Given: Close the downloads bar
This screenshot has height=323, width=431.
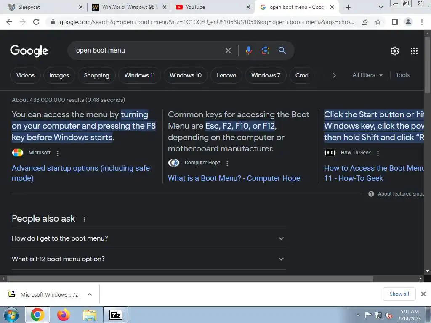Looking at the screenshot, I should pos(423,294).
